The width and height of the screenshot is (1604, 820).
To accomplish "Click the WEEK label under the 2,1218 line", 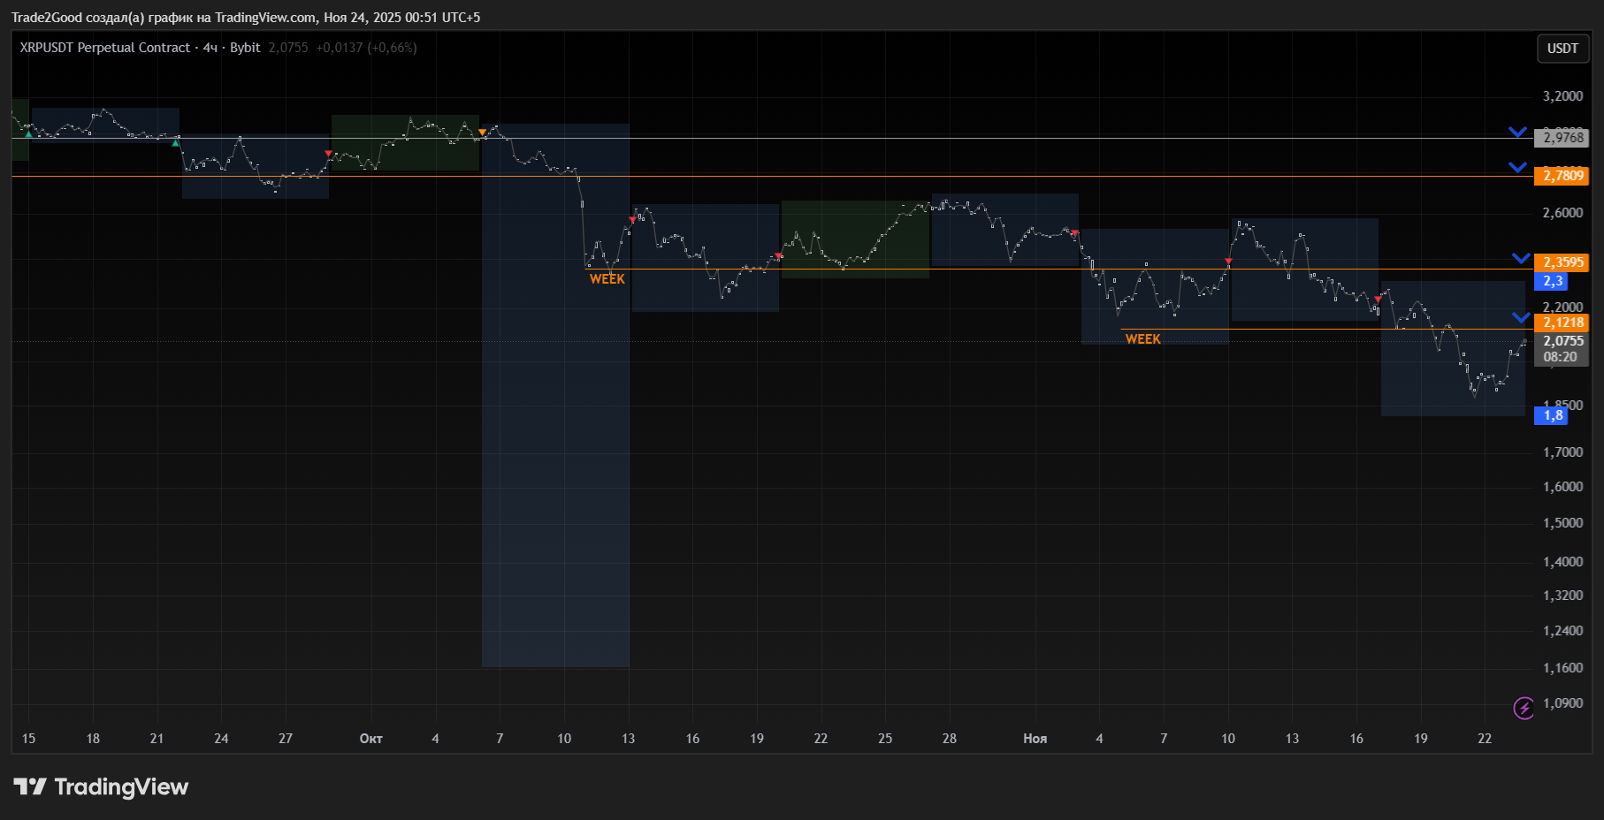I will 1142,339.
